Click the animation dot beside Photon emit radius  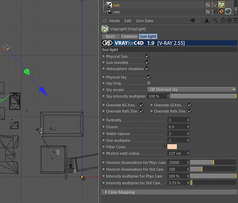pyautogui.click(x=103, y=153)
